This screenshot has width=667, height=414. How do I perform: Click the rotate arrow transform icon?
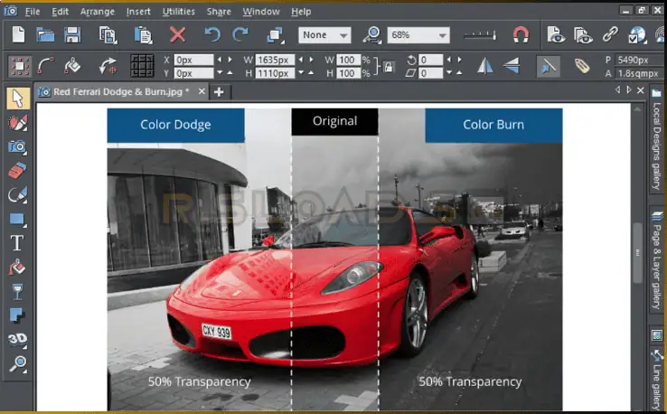coord(108,66)
